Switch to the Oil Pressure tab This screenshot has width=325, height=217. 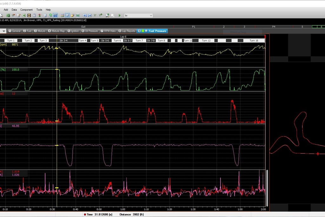click(x=90, y=31)
